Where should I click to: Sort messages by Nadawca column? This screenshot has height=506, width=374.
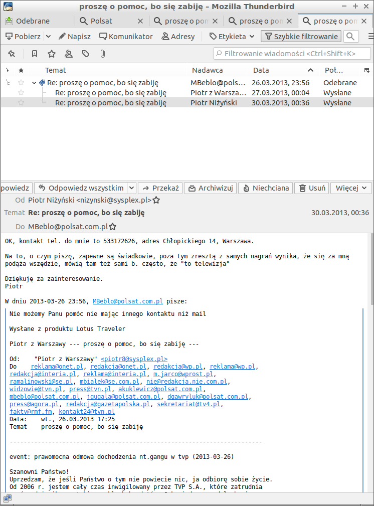click(x=208, y=70)
